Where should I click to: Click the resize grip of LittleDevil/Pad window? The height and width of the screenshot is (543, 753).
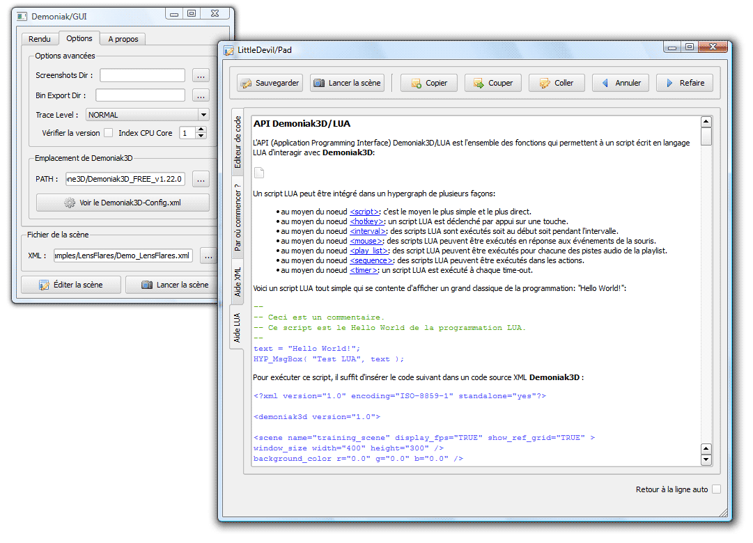pos(723,513)
